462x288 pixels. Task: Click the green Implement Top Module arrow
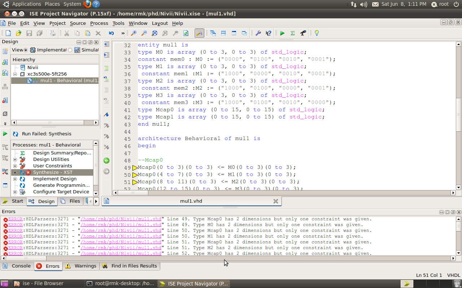(x=282, y=33)
